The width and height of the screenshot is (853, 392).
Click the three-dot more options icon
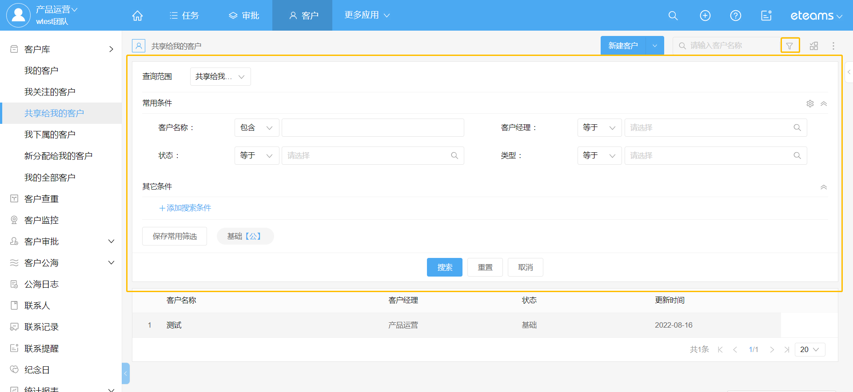[x=833, y=46]
